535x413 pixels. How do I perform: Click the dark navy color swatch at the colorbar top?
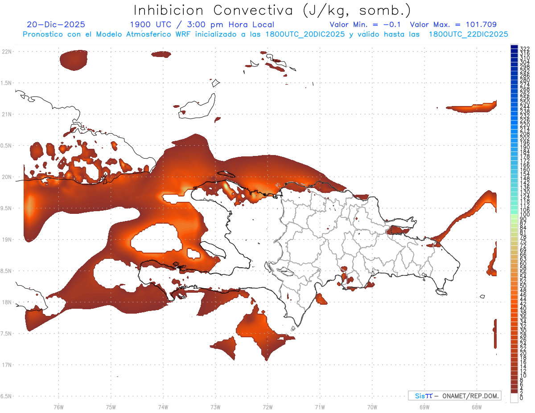pos(514,47)
